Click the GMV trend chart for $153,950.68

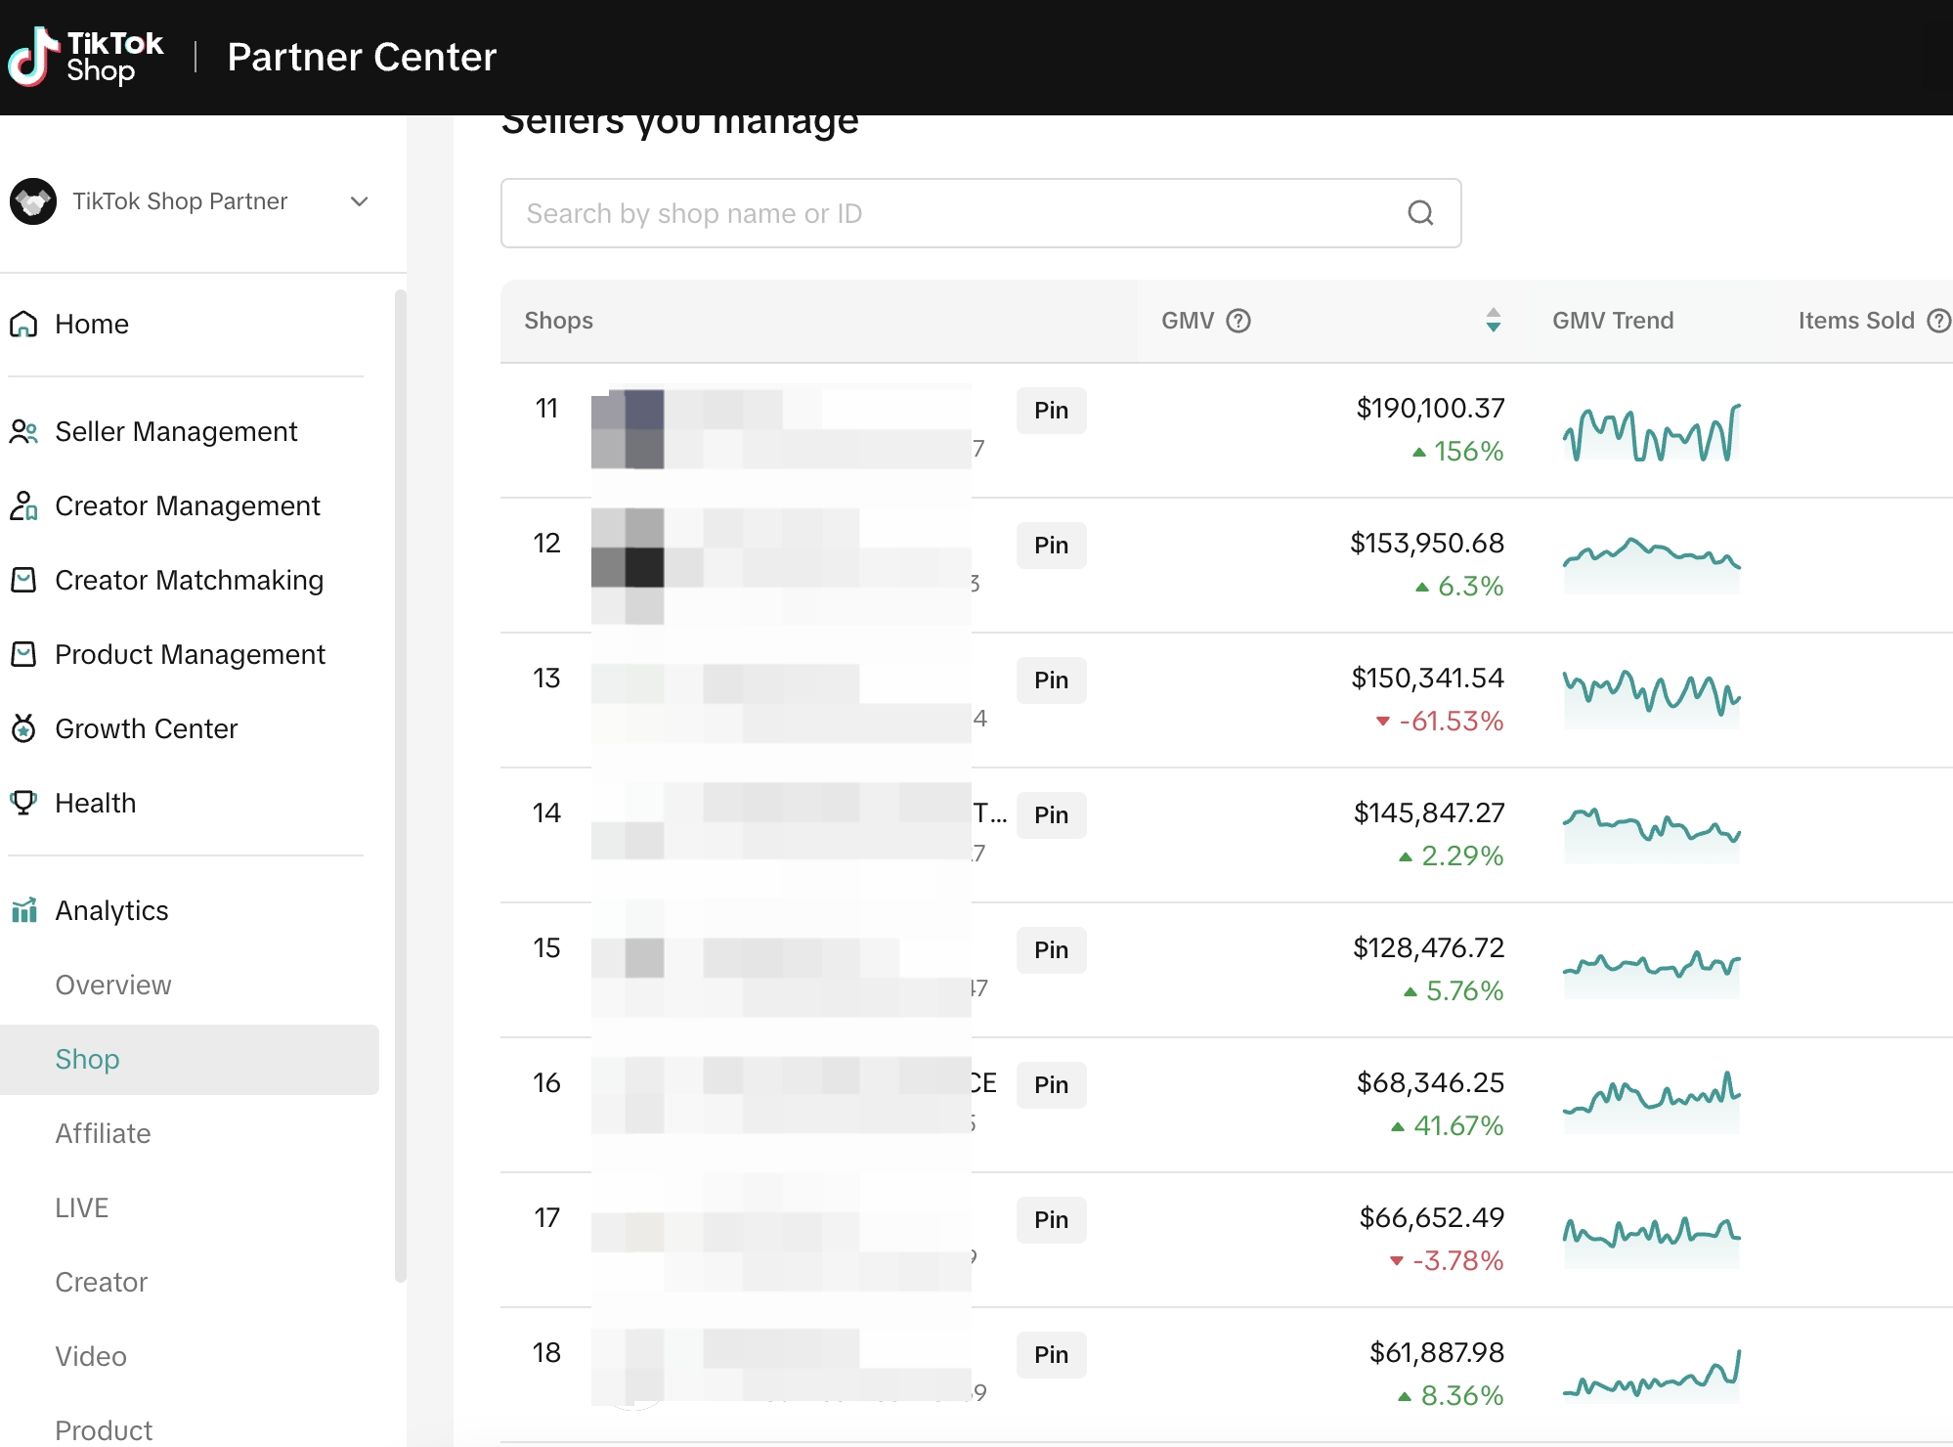(x=1651, y=565)
